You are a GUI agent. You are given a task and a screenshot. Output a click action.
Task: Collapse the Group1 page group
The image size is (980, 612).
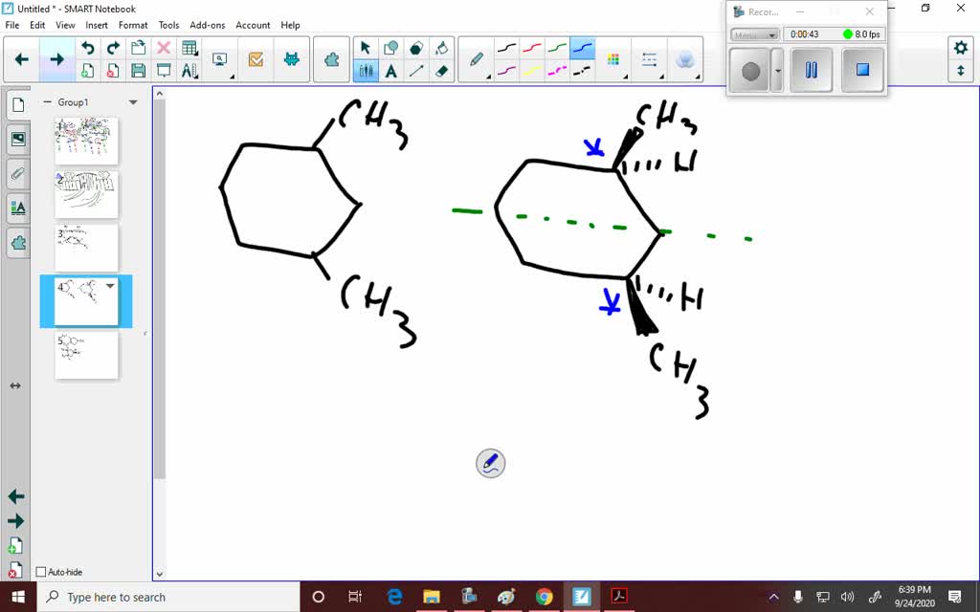46,102
